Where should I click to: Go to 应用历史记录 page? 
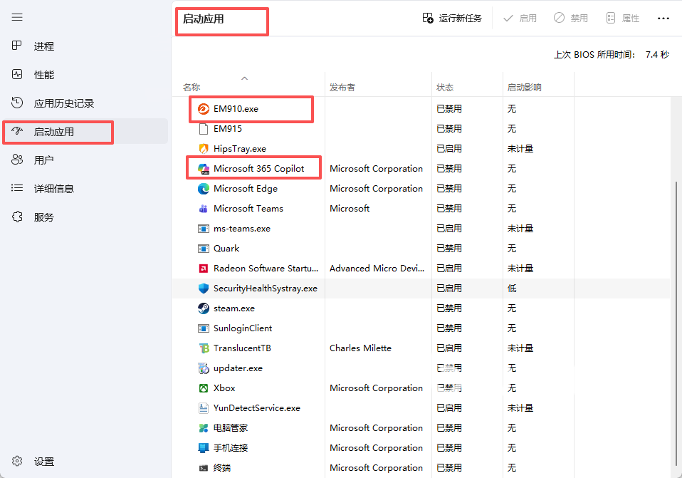click(x=63, y=103)
